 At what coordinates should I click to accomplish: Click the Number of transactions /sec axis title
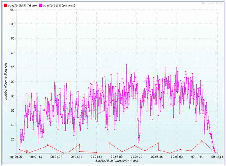point(6,81)
